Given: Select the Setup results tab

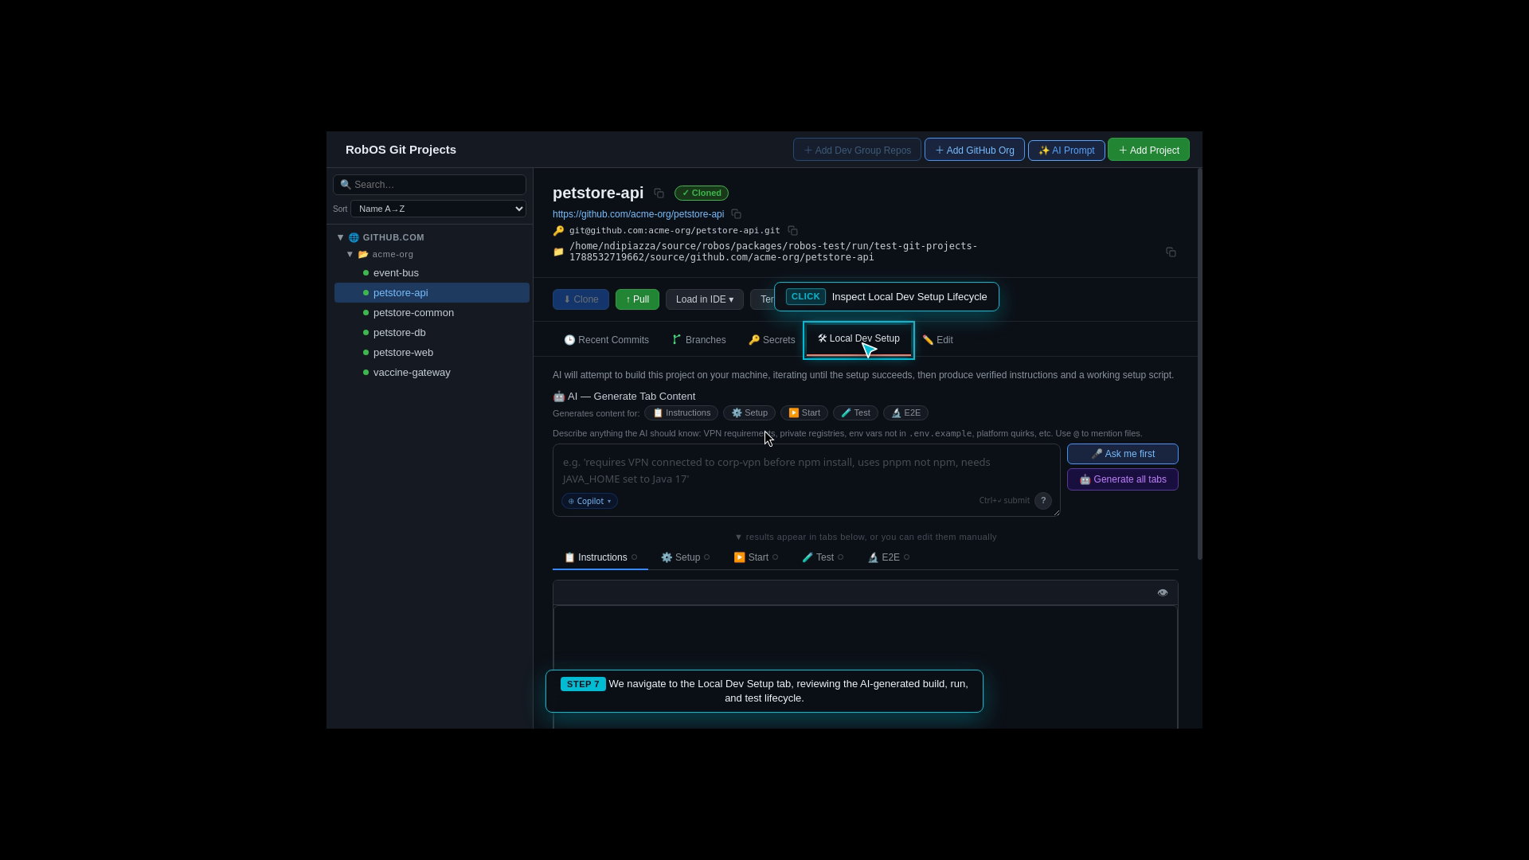Looking at the screenshot, I should (x=685, y=557).
